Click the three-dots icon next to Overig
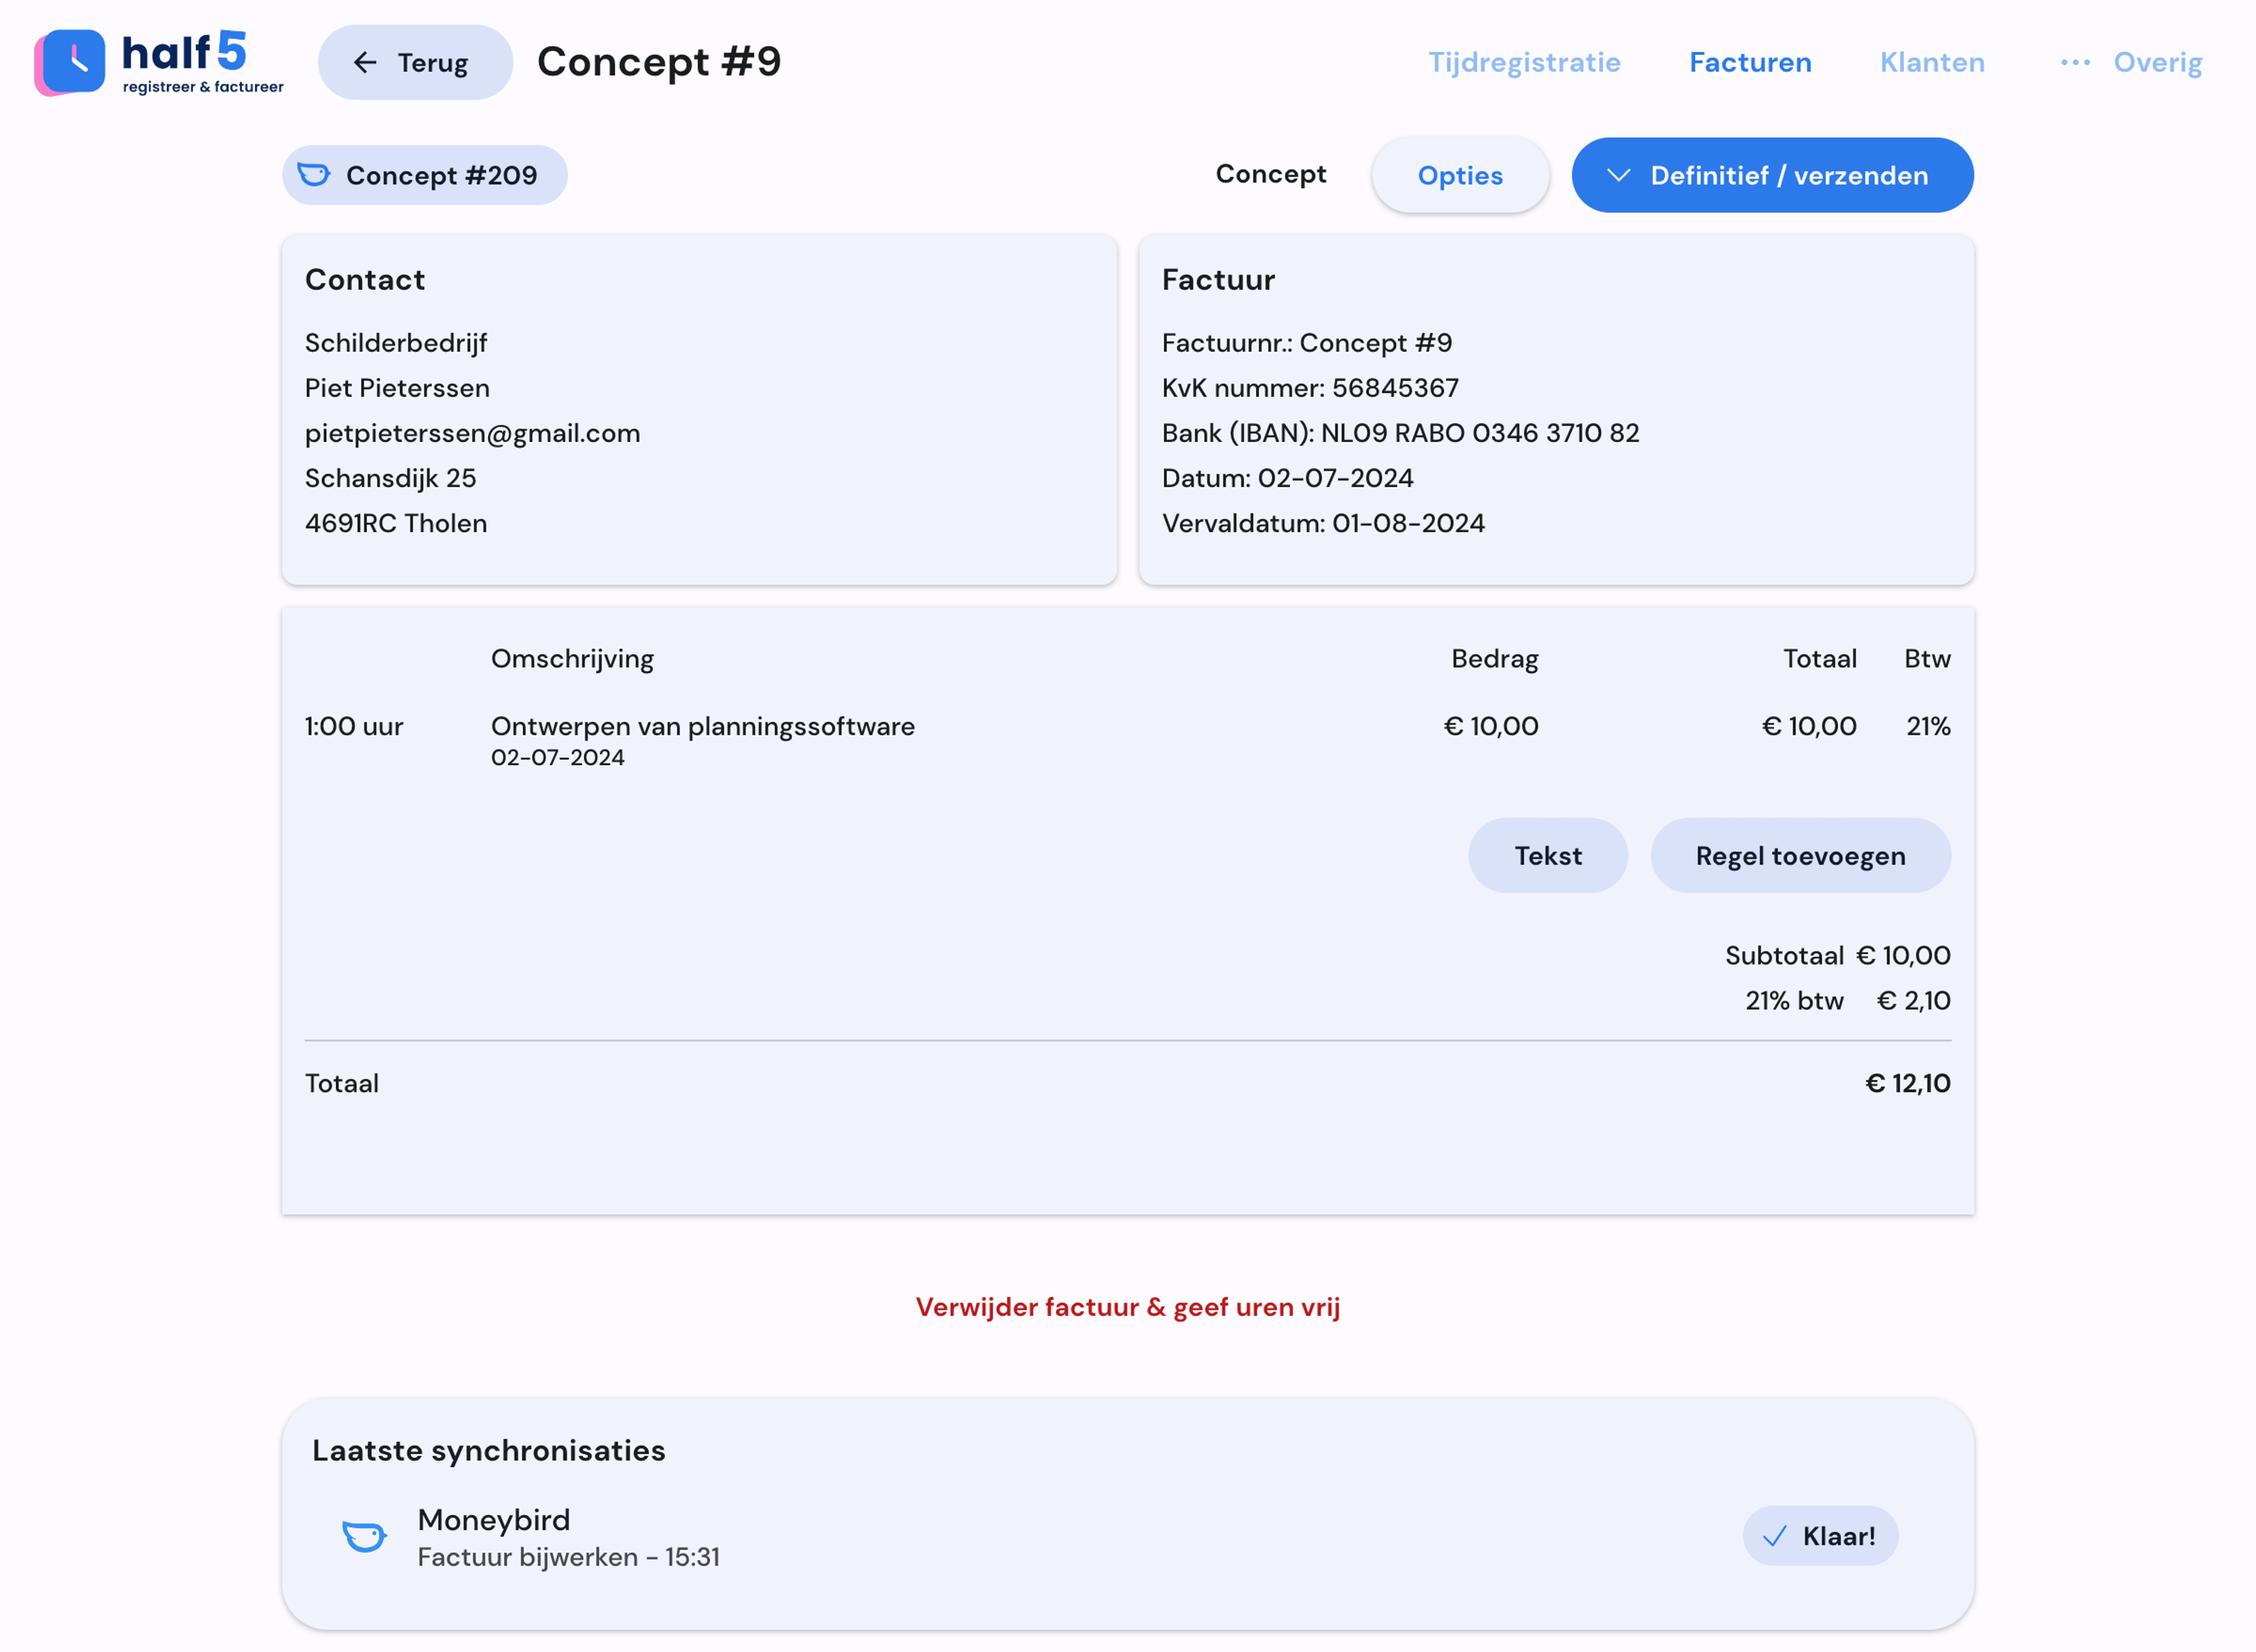The height and width of the screenshot is (1652, 2256). [2075, 63]
